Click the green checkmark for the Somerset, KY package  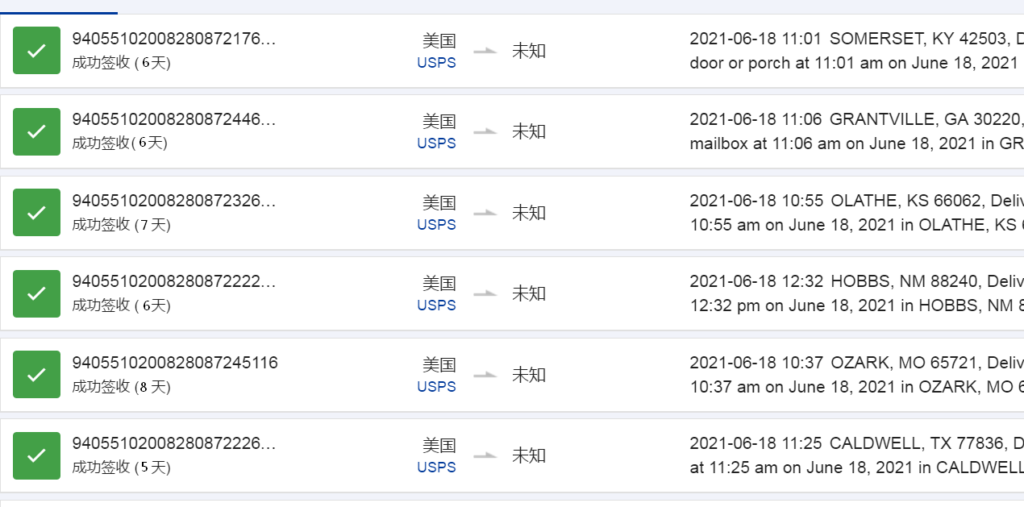pyautogui.click(x=36, y=51)
